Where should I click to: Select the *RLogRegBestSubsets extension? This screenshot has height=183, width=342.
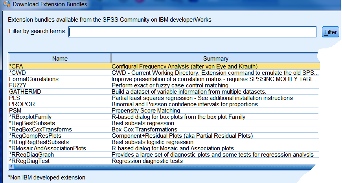39,142
